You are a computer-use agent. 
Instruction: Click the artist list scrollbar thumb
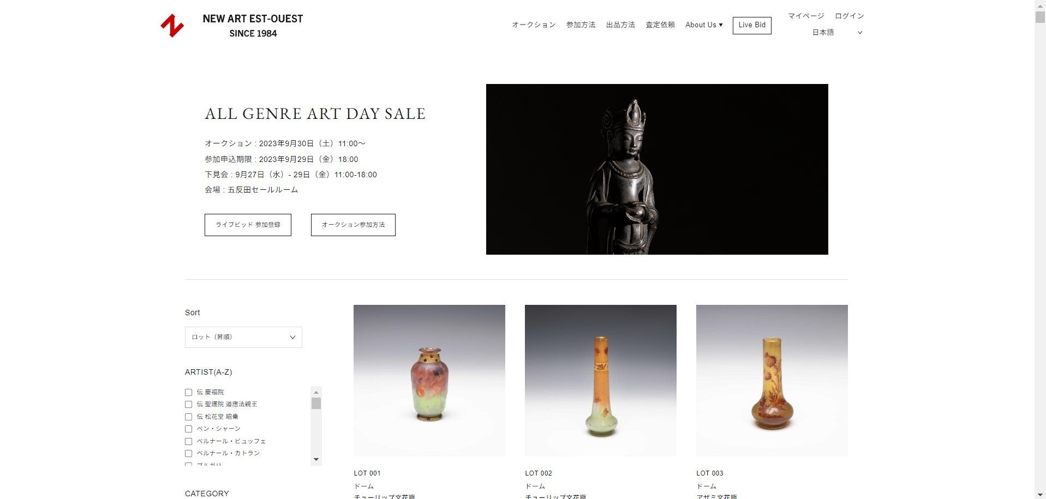(316, 404)
